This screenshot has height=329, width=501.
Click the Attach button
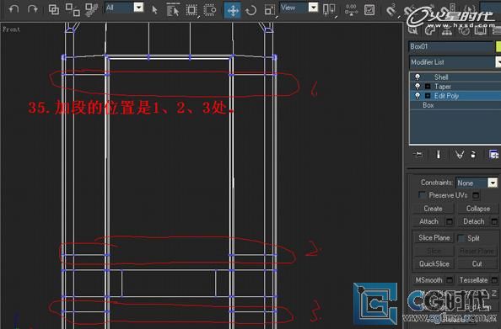(428, 221)
